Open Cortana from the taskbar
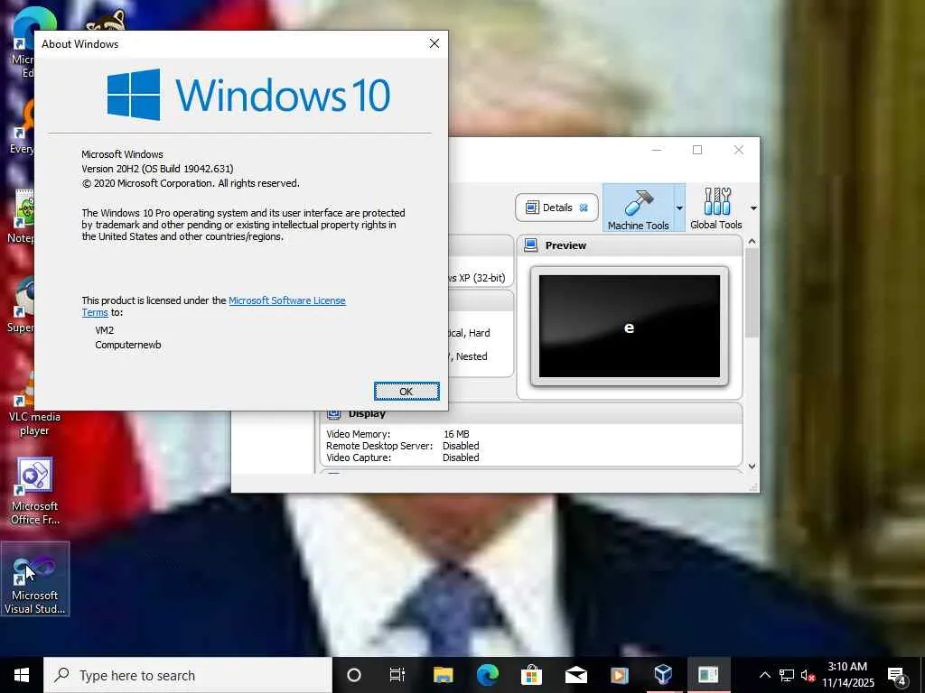The width and height of the screenshot is (925, 693). click(x=354, y=675)
